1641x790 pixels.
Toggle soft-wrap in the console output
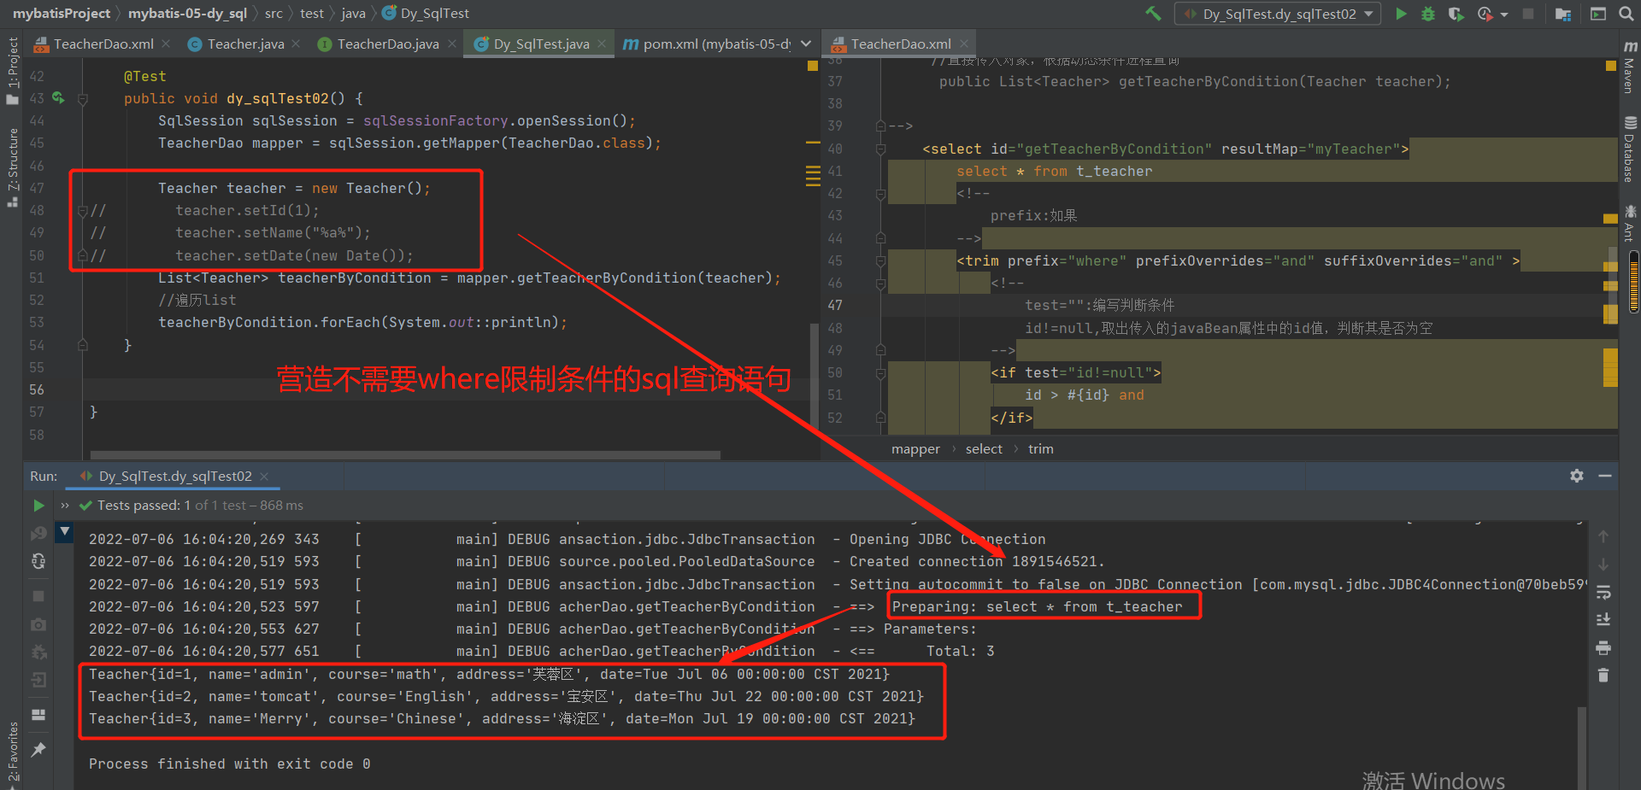(x=1603, y=592)
